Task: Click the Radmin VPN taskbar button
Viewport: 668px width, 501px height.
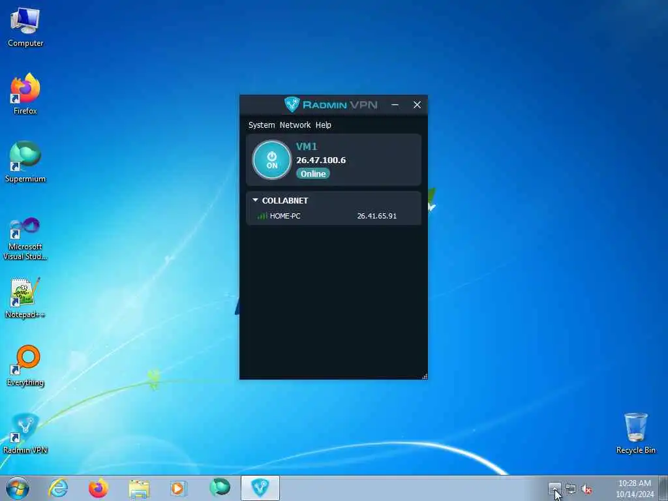Action: pos(260,488)
